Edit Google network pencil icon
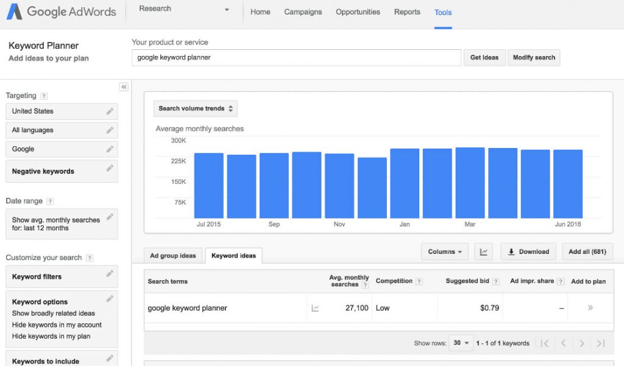 [110, 149]
